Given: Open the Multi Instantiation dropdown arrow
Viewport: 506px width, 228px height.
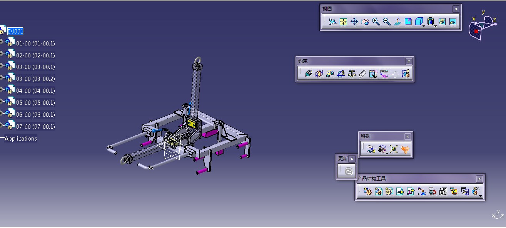Looking at the screenshot, I should pyautogui.click(x=481, y=196).
